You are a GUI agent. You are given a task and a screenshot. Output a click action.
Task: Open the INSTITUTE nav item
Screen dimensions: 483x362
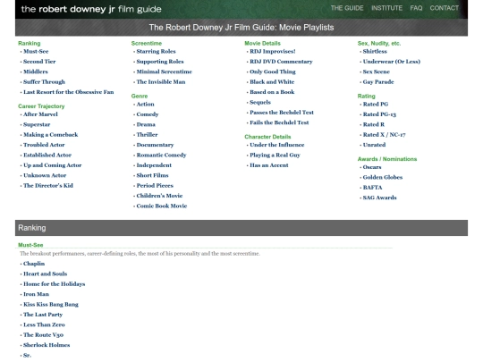[386, 8]
